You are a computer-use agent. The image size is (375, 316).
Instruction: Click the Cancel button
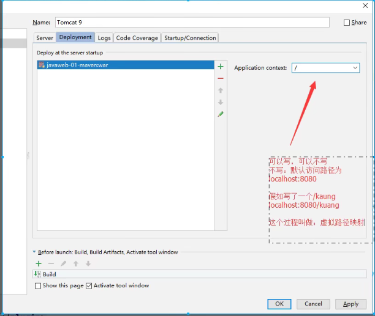313,304
